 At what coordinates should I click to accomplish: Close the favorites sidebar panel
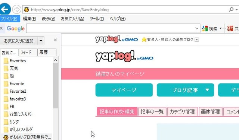point(55,40)
